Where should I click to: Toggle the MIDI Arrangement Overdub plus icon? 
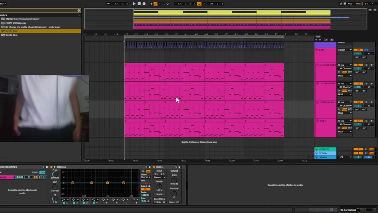pos(151,4)
